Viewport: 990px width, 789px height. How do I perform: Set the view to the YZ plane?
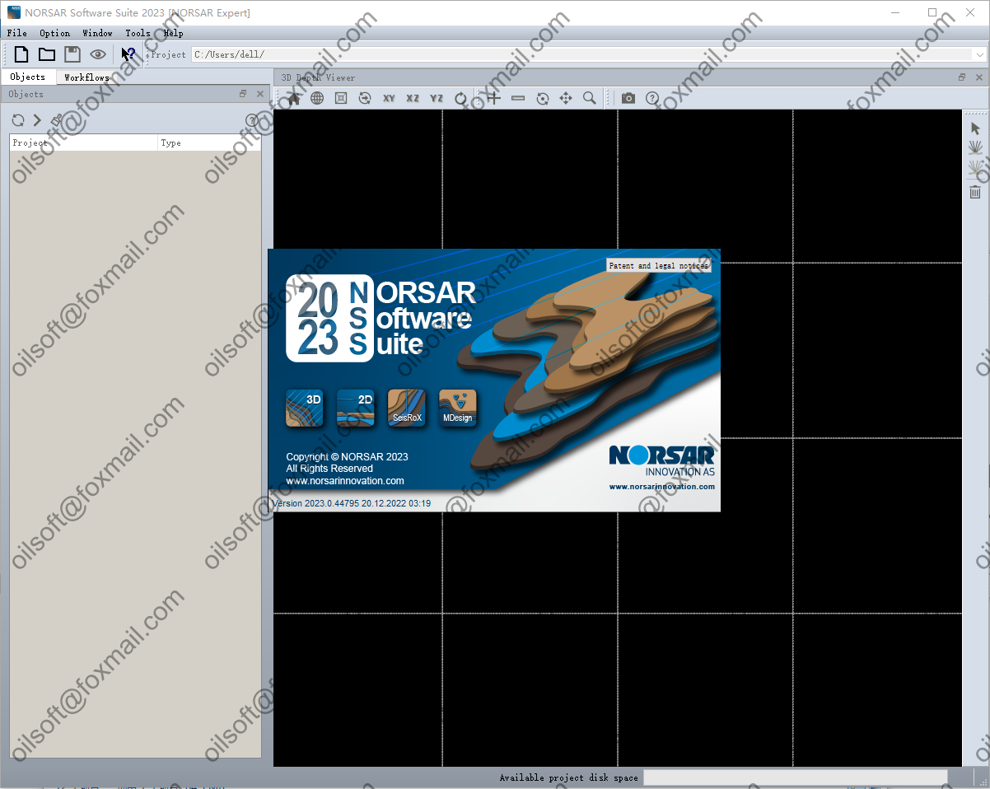pyautogui.click(x=437, y=98)
